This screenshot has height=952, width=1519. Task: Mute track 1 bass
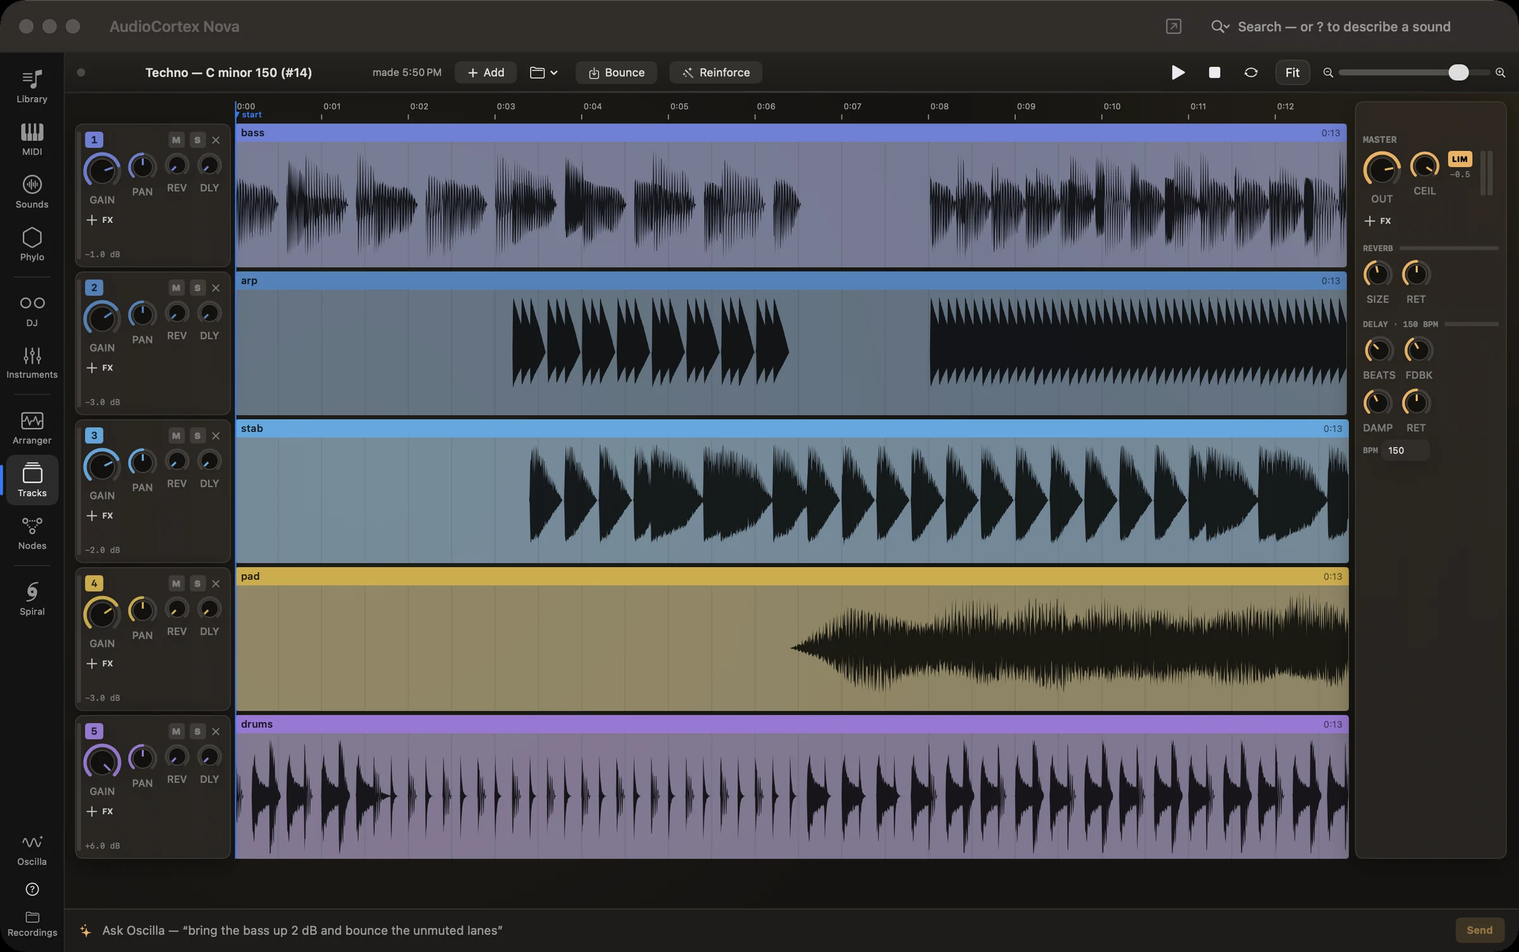pos(176,140)
